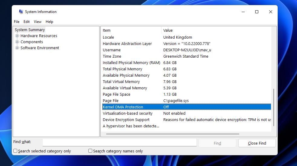Viewport: 297px width, 166px height.
Task: Expand the Software Environment tree node
Action: coord(17,48)
